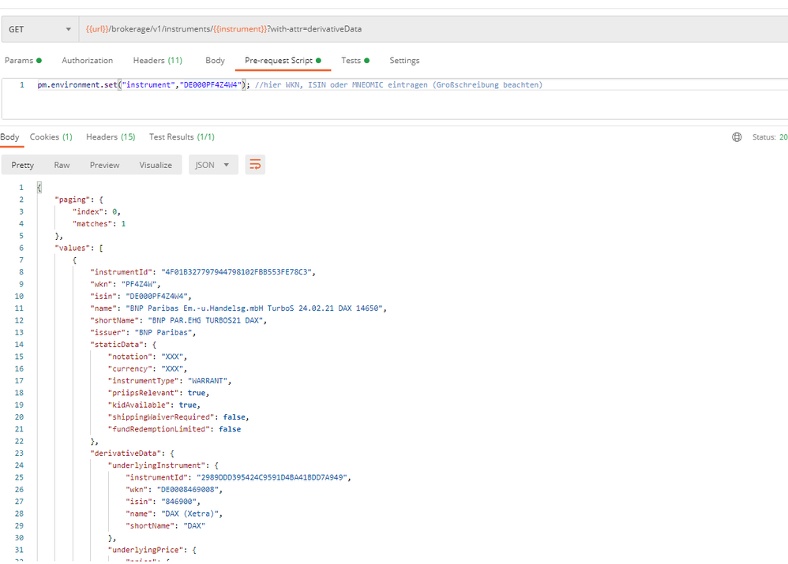788x564 pixels.
Task: Switch to the Params tab
Action: pyautogui.click(x=22, y=61)
